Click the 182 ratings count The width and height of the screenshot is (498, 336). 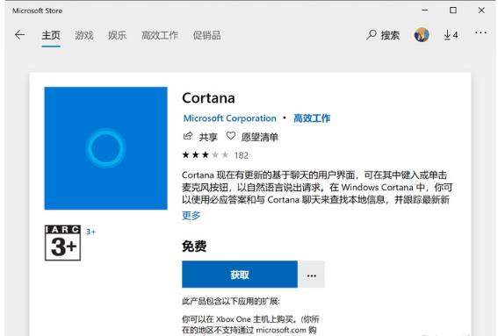pos(241,155)
